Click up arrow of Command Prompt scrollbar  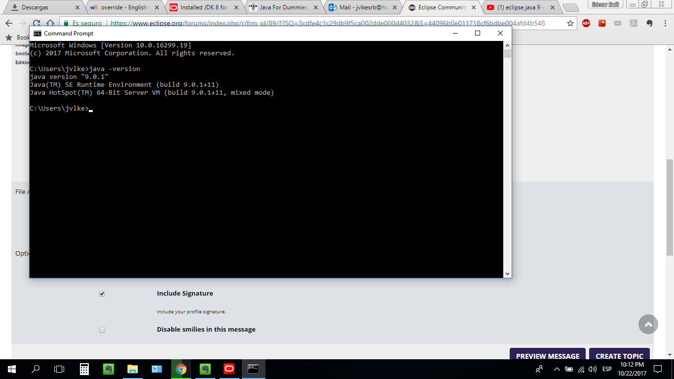507,45
